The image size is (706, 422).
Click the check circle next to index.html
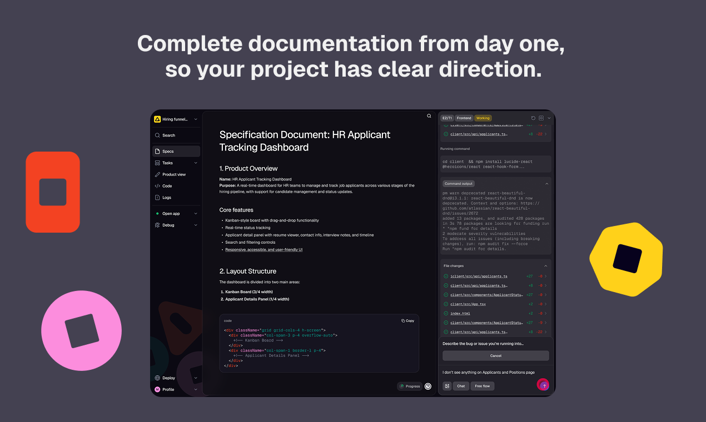(x=446, y=314)
